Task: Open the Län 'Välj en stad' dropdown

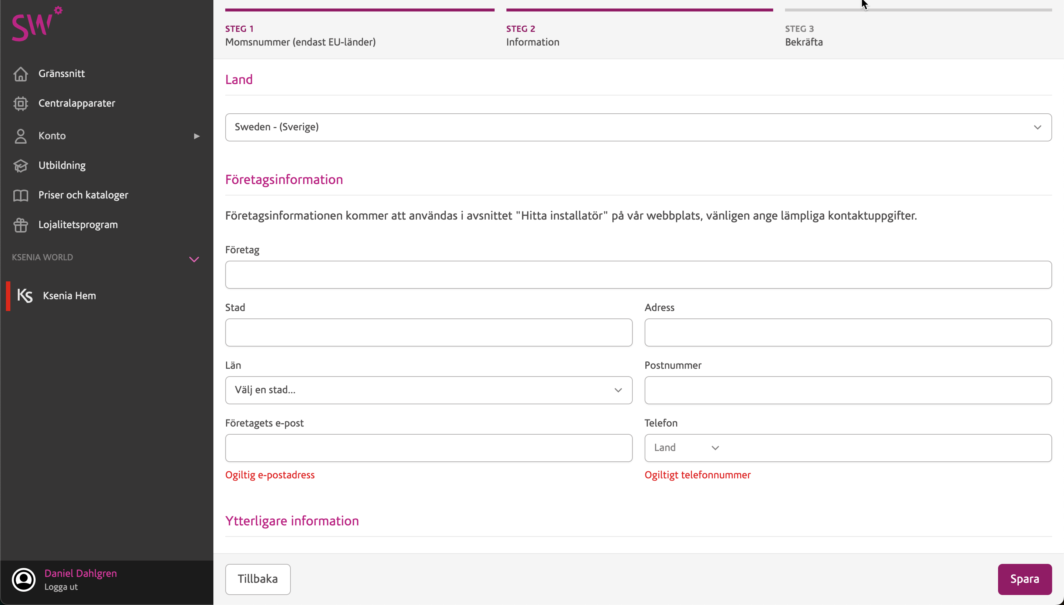Action: (429, 390)
